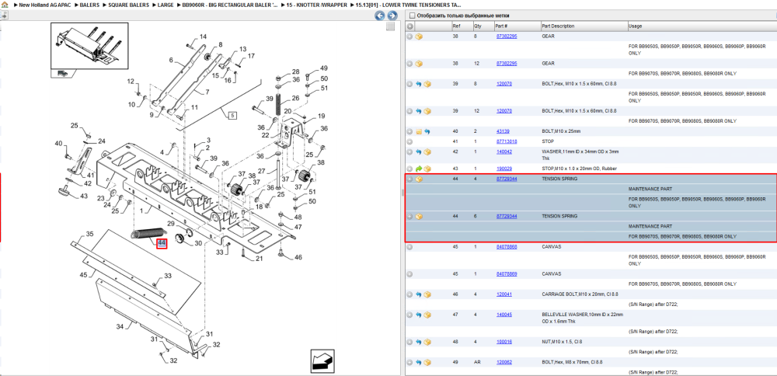777x376 pixels.
Task: Select callout number 14 in diagram
Action: [x=203, y=37]
